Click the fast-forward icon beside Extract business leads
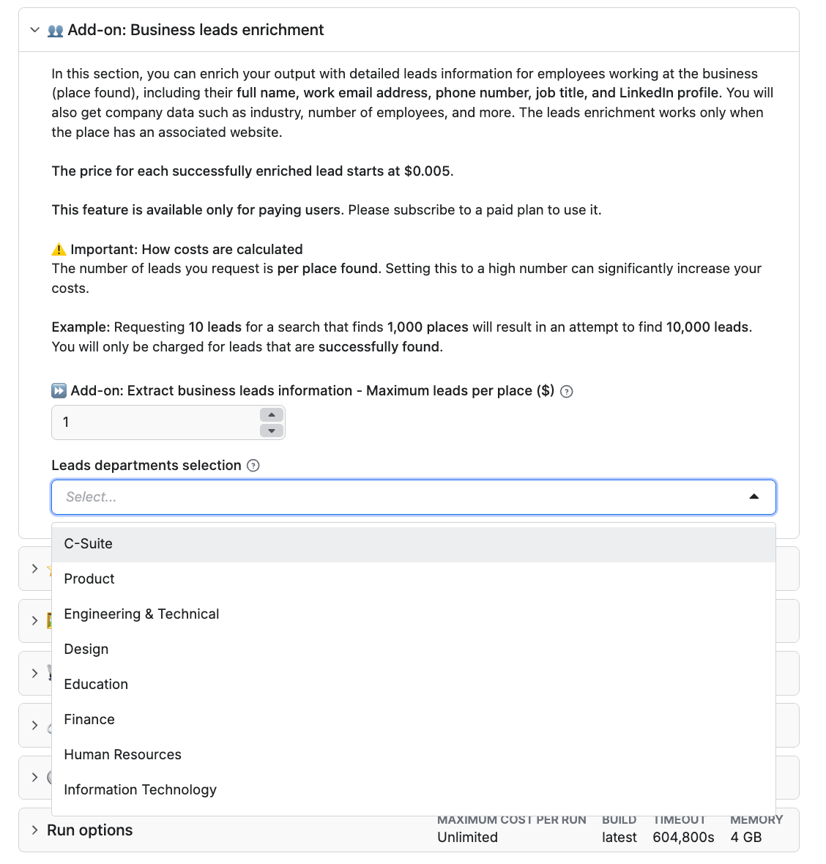 pos(58,390)
